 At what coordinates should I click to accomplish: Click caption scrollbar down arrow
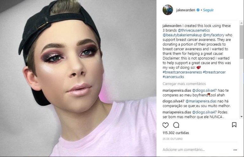(241, 117)
